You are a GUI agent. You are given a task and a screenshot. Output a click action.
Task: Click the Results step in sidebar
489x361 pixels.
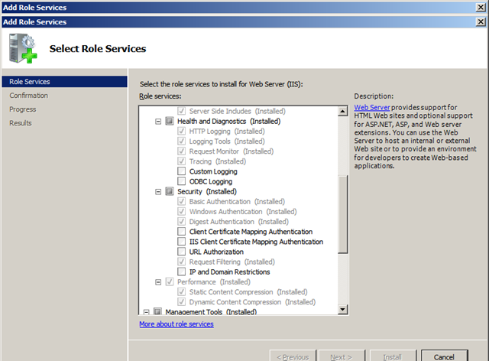(21, 123)
